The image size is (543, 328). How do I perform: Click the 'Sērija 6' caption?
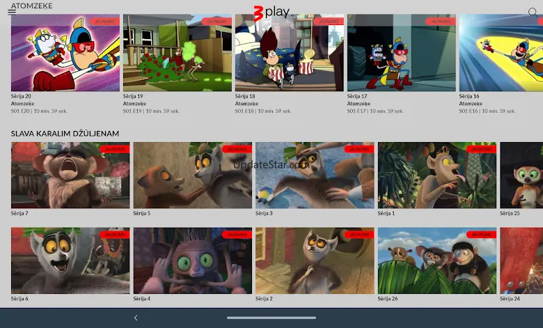pyautogui.click(x=19, y=299)
